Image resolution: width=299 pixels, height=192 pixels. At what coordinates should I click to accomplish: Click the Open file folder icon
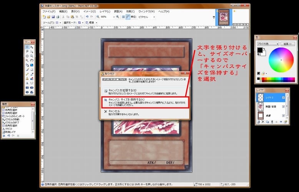49,17
